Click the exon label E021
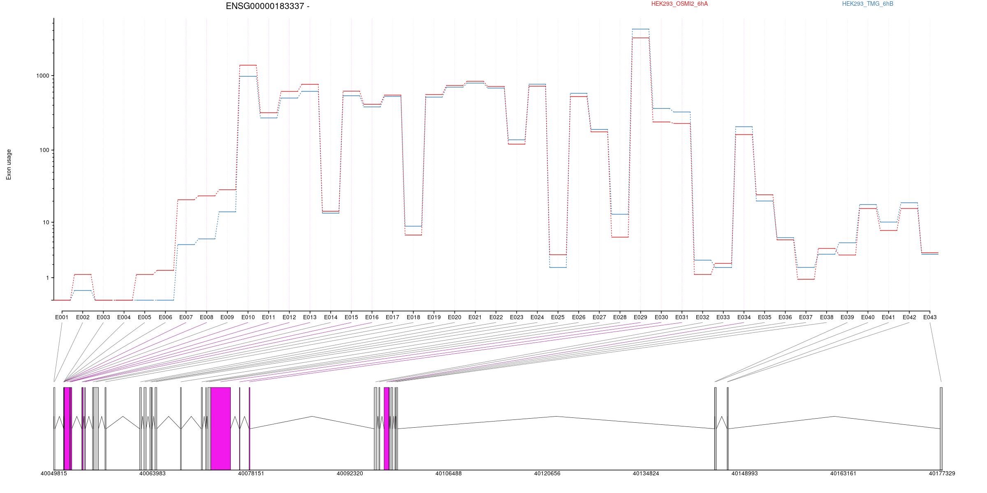This screenshot has height=493, width=987. pos(475,317)
